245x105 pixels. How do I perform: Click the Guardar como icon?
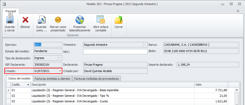click(x=41, y=20)
